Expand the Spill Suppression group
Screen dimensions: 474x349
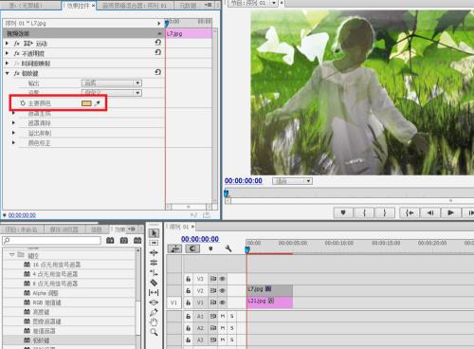tap(13, 133)
